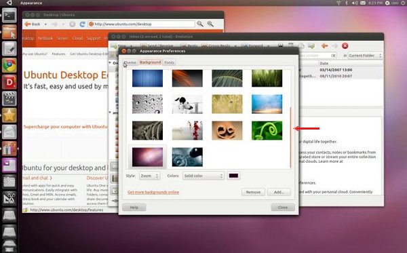Reload the page with the refresh icon
407x253 pixels.
pos(82,24)
